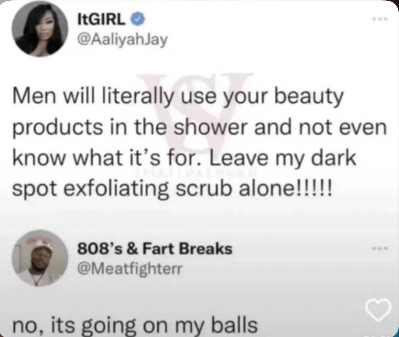Click the ItGIRL display name
Image resolution: width=399 pixels, height=337 pixels.
(x=102, y=20)
